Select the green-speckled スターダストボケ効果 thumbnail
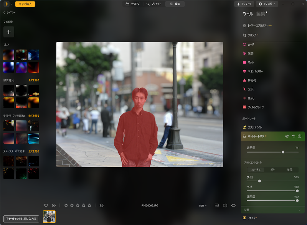This screenshot has height=225, width=307. pyautogui.click(x=21, y=174)
